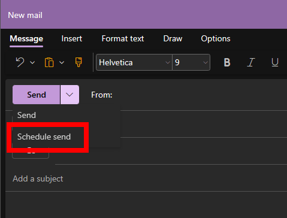Screen dimensions: 287x218
Task: Select the Message tab
Action: point(26,39)
